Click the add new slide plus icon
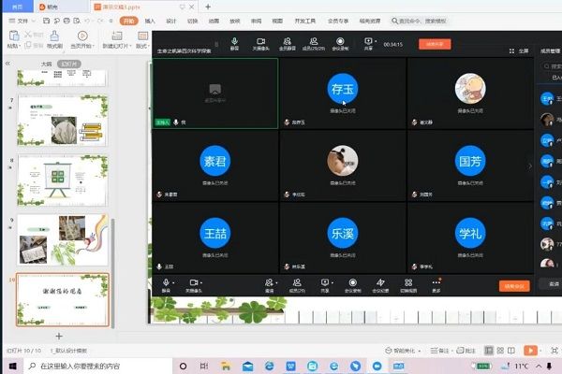Viewport: 562px width, 374px height. pos(59,335)
